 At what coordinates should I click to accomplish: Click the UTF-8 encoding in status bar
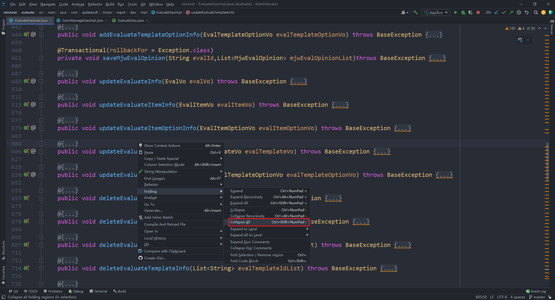click(x=502, y=297)
